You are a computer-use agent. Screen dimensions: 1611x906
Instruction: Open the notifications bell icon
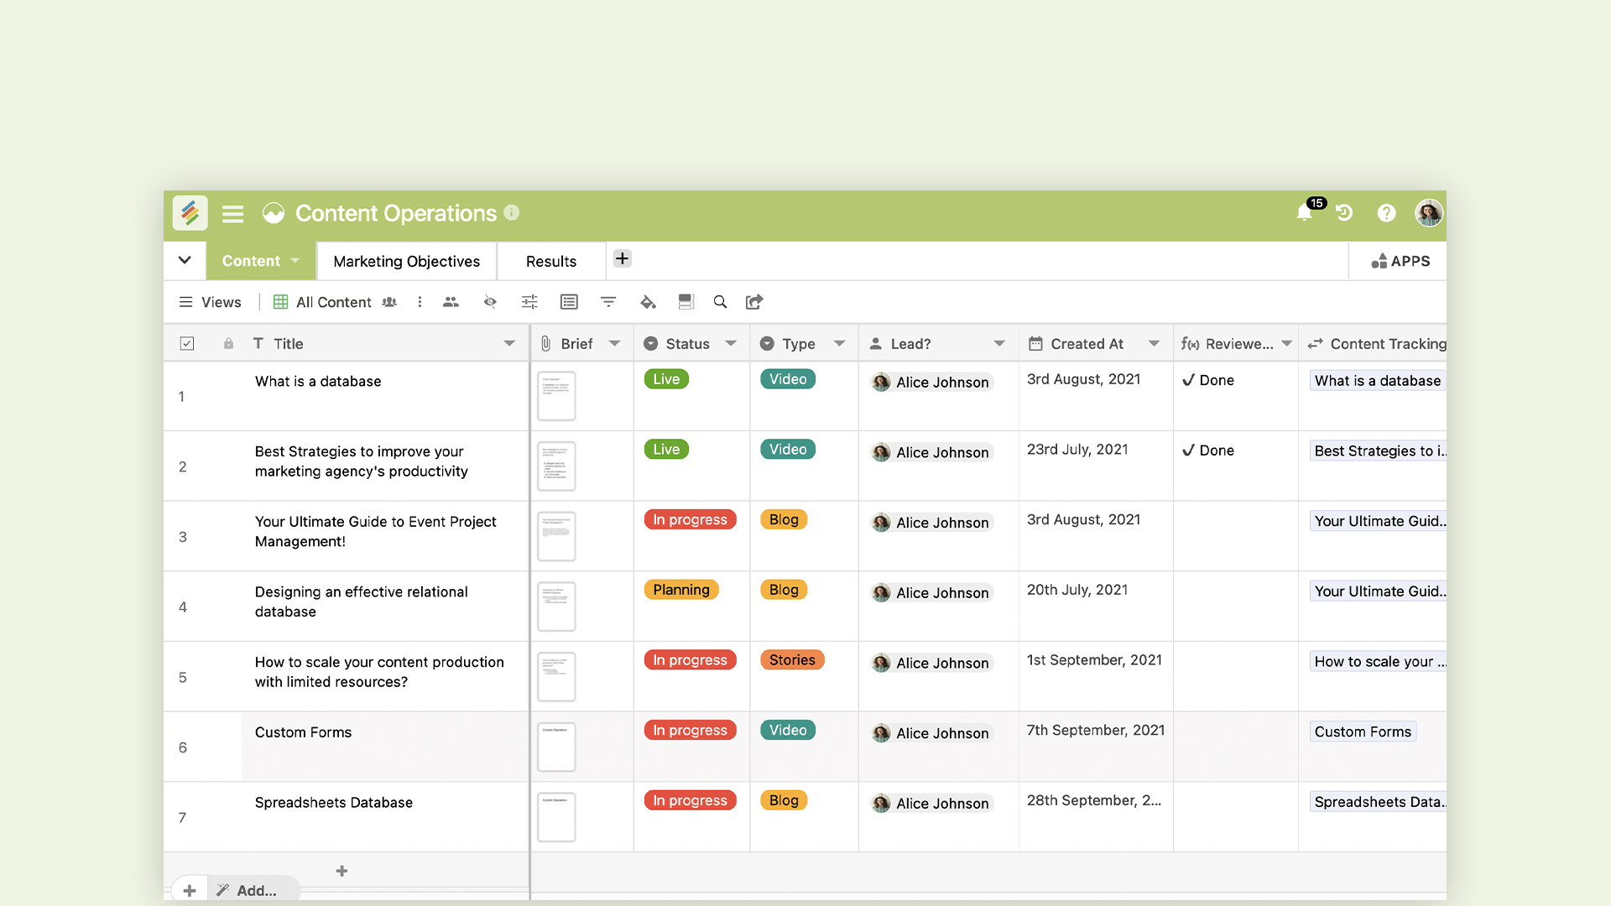click(x=1305, y=213)
